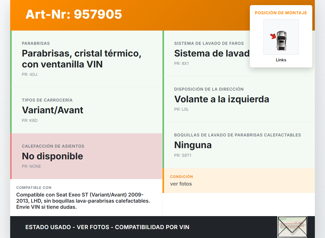
Task: Click the PR: L0L code
Action: click(x=182, y=109)
